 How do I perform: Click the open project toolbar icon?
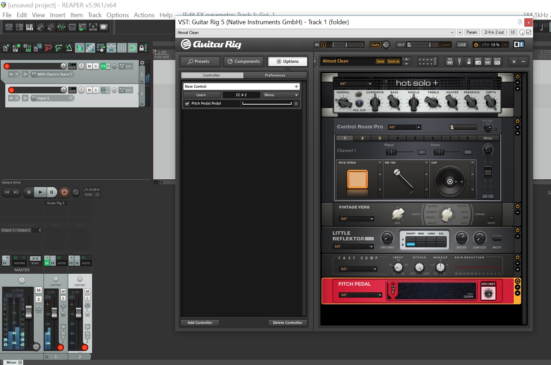(17, 48)
